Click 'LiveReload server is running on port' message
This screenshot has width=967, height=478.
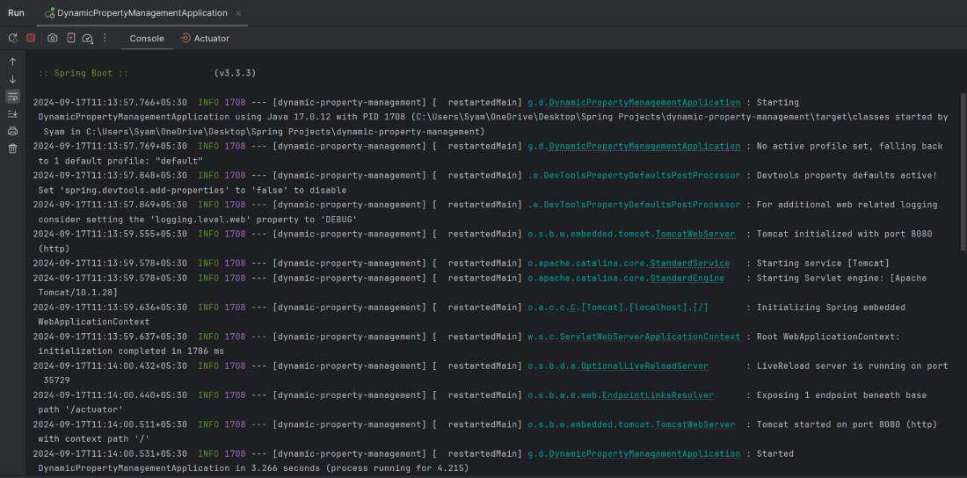tap(853, 366)
